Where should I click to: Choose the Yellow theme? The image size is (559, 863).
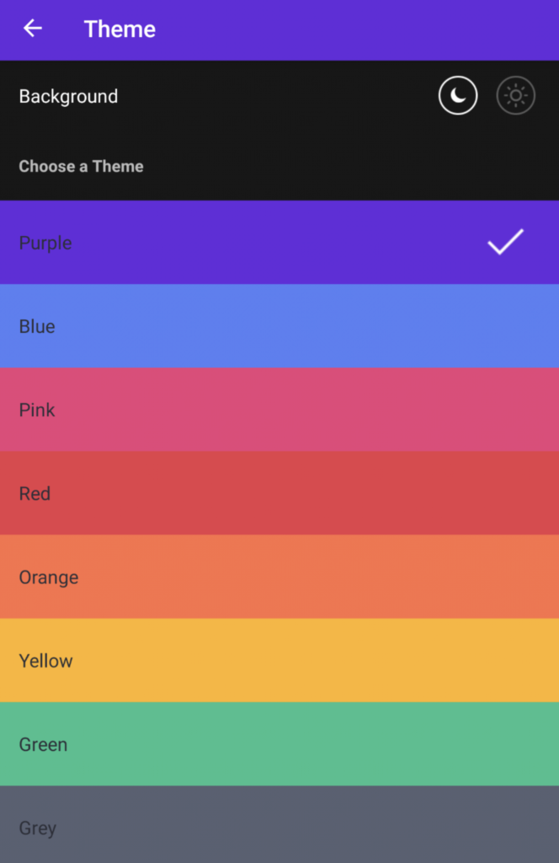pos(279,661)
